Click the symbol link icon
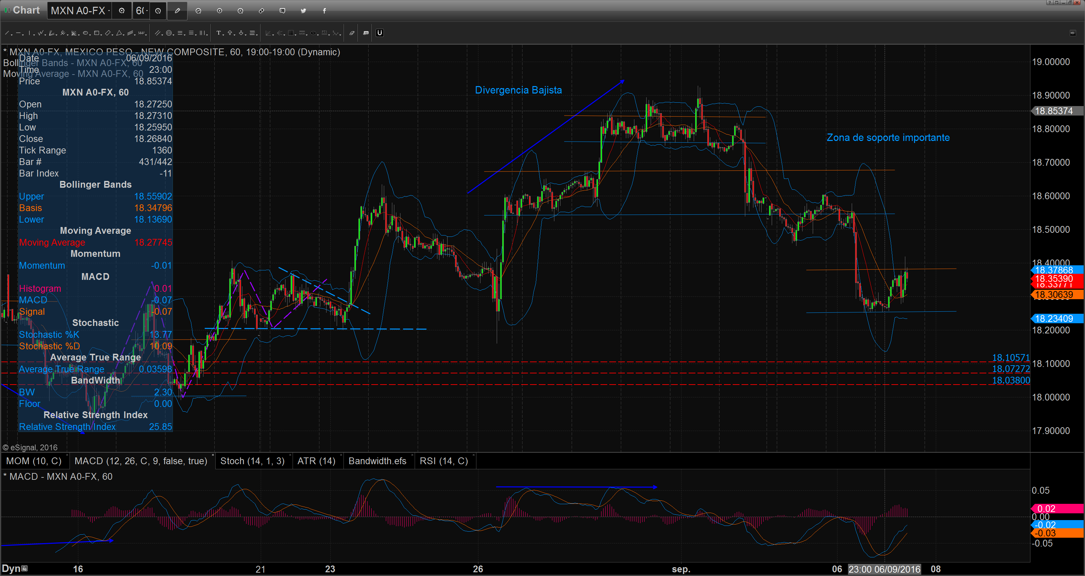This screenshot has height=576, width=1085. (261, 11)
